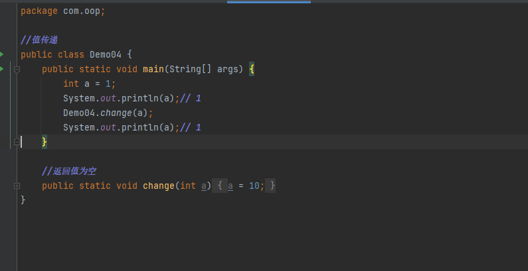Click the class name Demo04 in declaration

coord(106,54)
